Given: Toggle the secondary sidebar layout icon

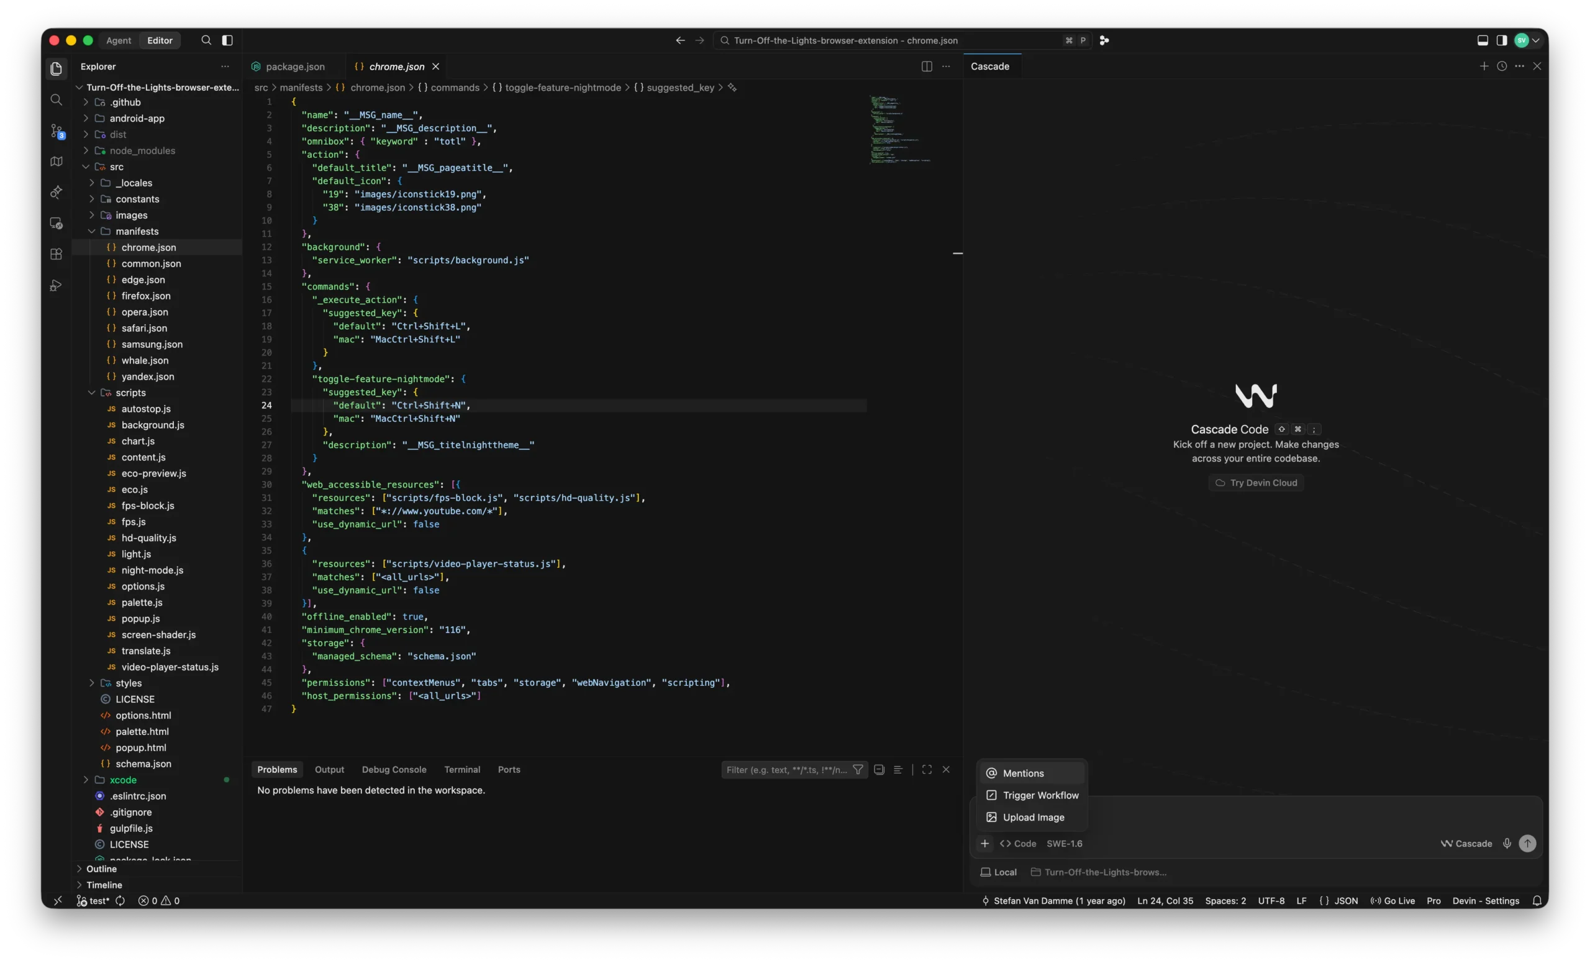Looking at the screenshot, I should [1502, 40].
